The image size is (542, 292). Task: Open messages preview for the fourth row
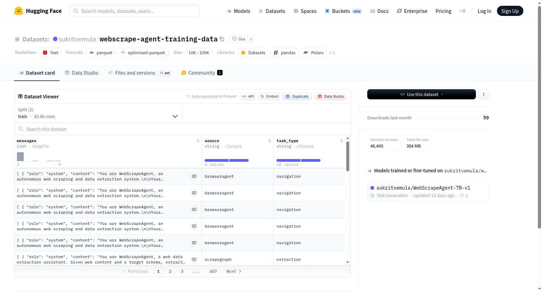click(x=194, y=226)
